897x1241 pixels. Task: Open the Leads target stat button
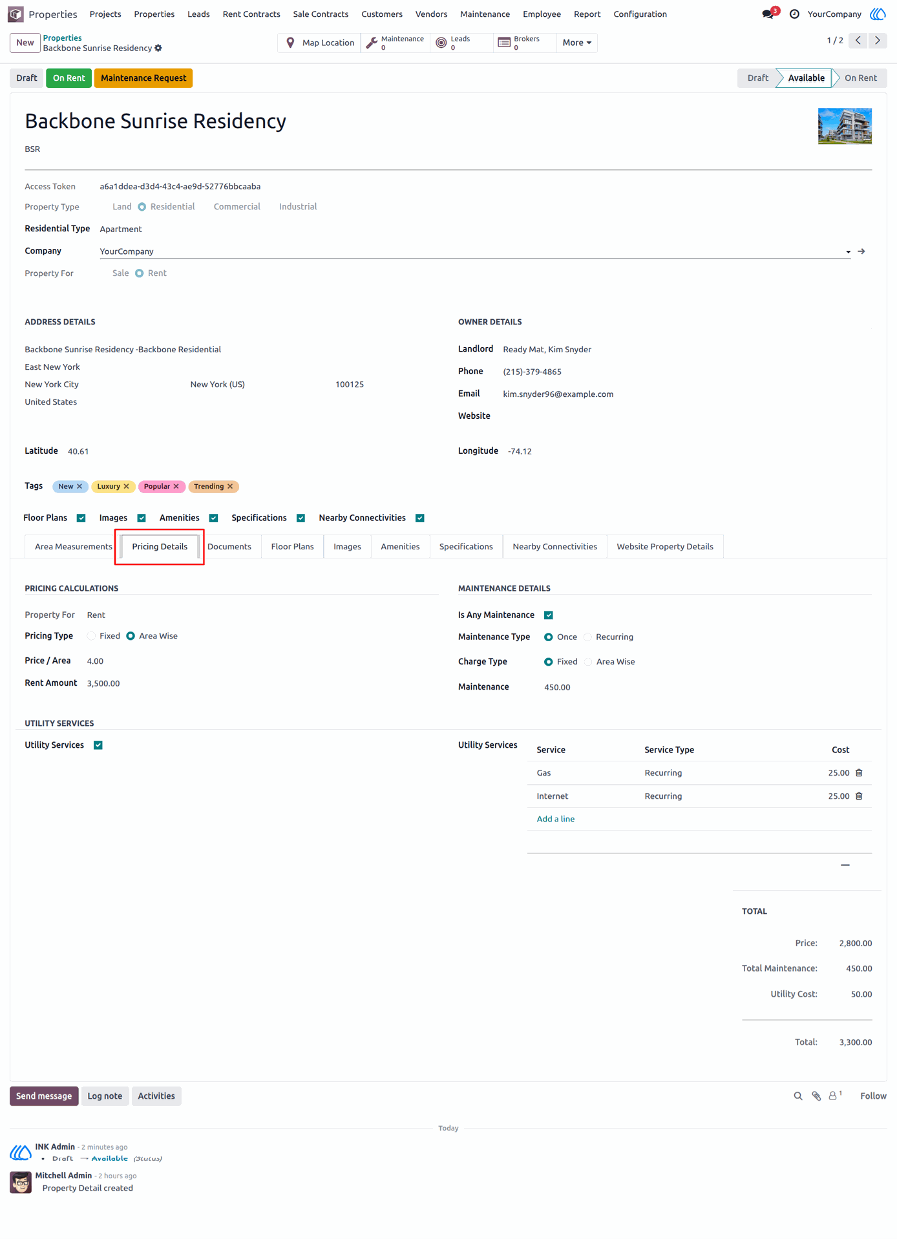[x=461, y=43]
